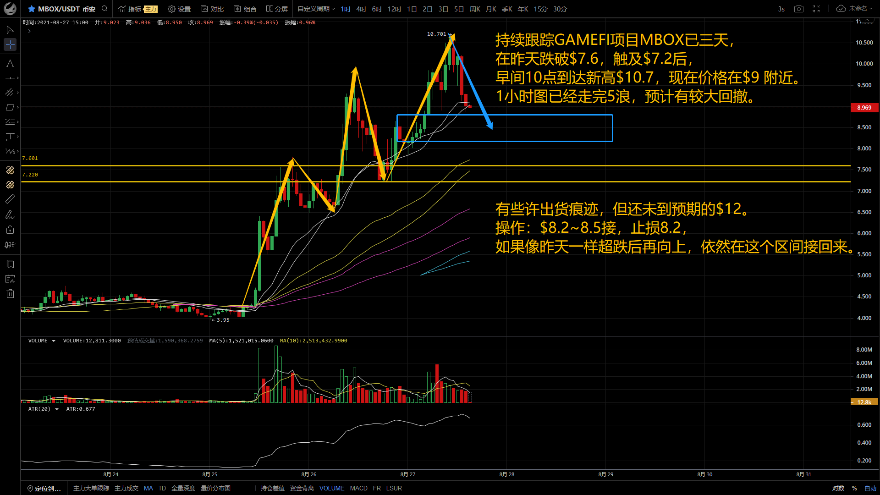Toggle the 对数 logarithmic scale option

click(838, 488)
